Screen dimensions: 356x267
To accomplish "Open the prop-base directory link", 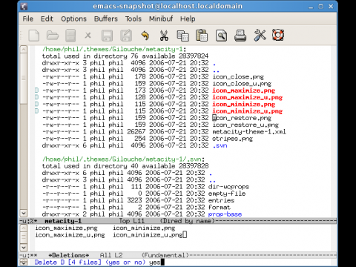I will click(x=225, y=214).
